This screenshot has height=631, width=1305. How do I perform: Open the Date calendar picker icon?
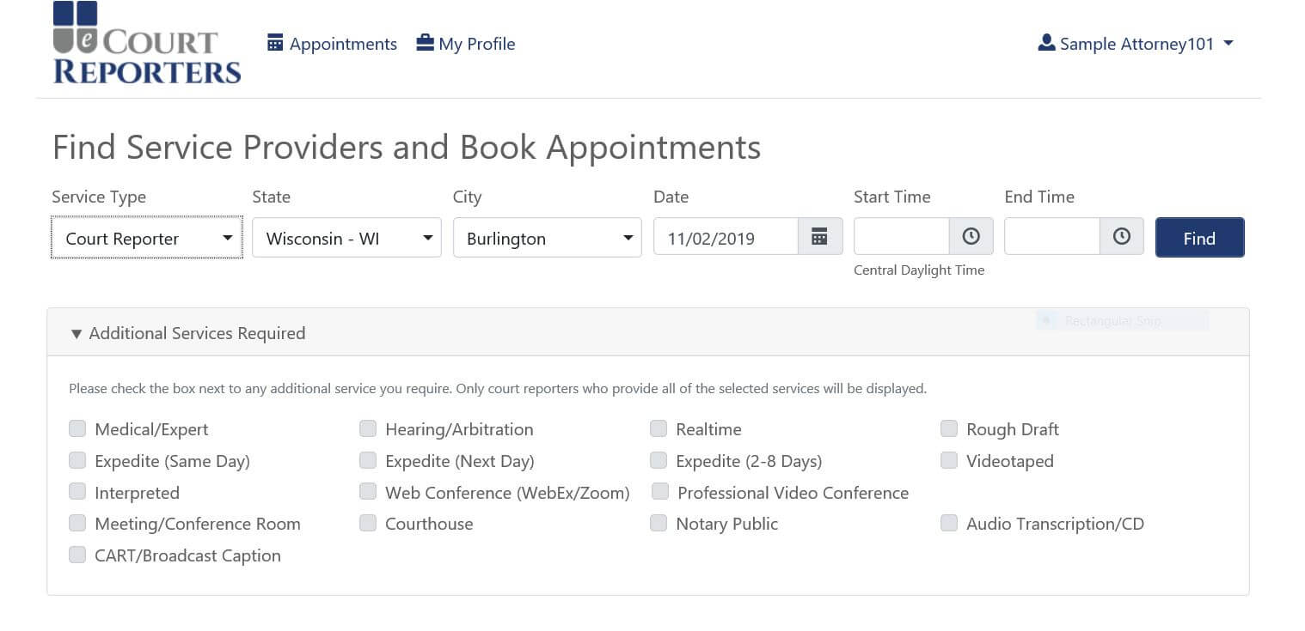point(819,237)
